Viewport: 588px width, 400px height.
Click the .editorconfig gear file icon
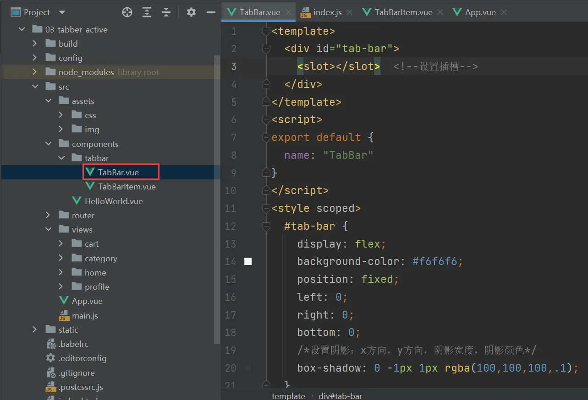click(x=51, y=358)
